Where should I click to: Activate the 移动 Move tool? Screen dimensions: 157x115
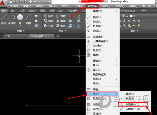(x=49, y=16)
